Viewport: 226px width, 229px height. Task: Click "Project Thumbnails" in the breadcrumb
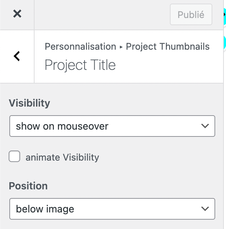pyautogui.click(x=168, y=46)
